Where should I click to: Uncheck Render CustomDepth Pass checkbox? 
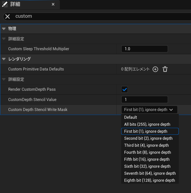click(124, 89)
